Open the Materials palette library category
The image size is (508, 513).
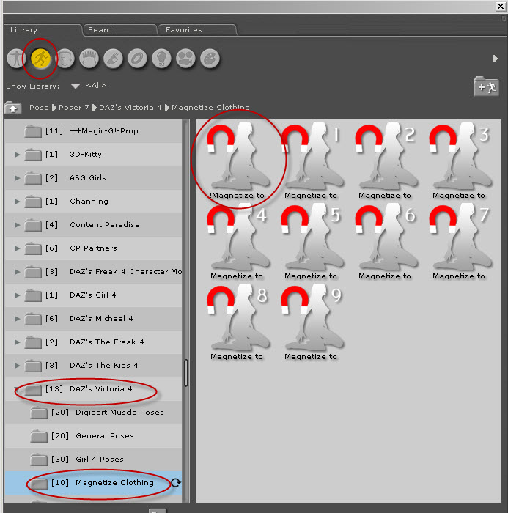pyautogui.click(x=210, y=59)
